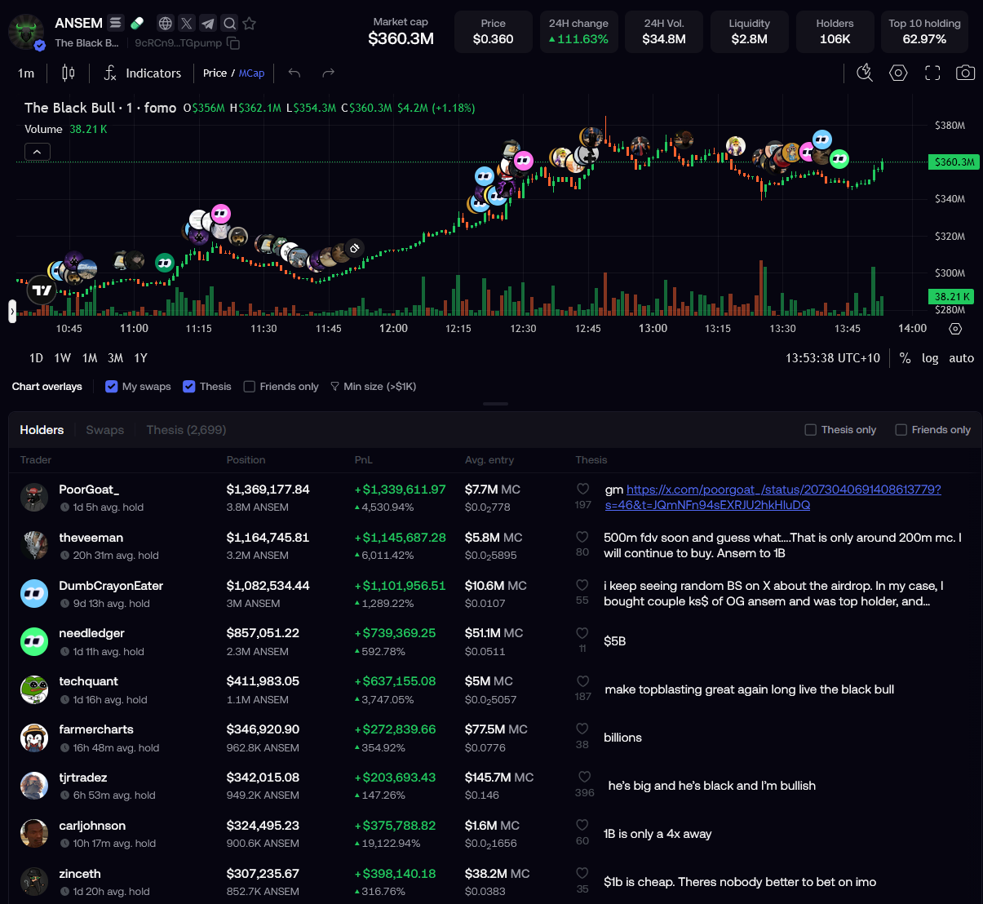This screenshot has height=904, width=983.
Task: Open the Telegram link icon
Action: pos(208,24)
